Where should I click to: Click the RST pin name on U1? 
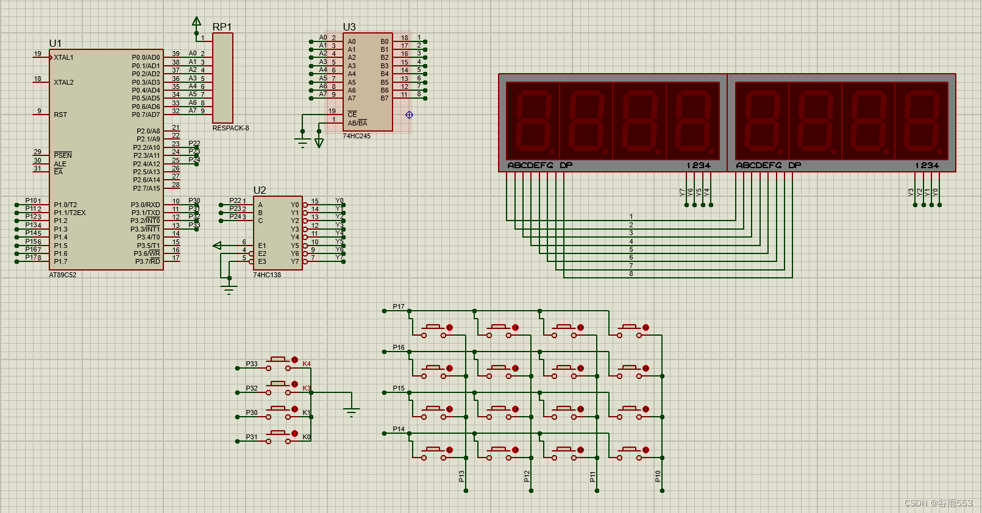[x=60, y=115]
